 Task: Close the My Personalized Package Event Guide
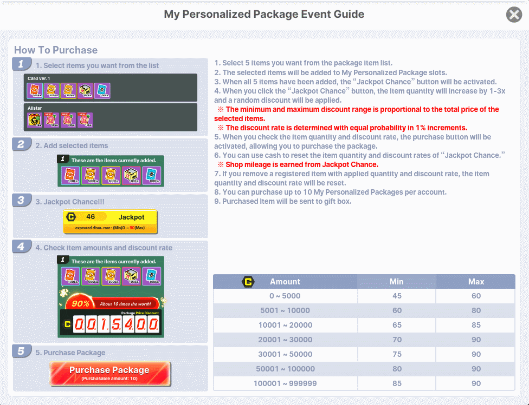coord(514,15)
